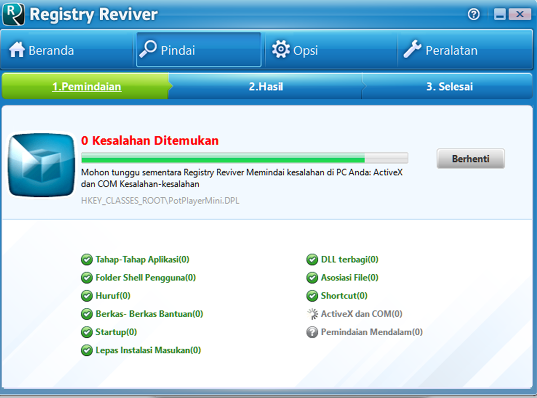Click Shortcut(0) label
This screenshot has width=537, height=398.
tap(344, 296)
